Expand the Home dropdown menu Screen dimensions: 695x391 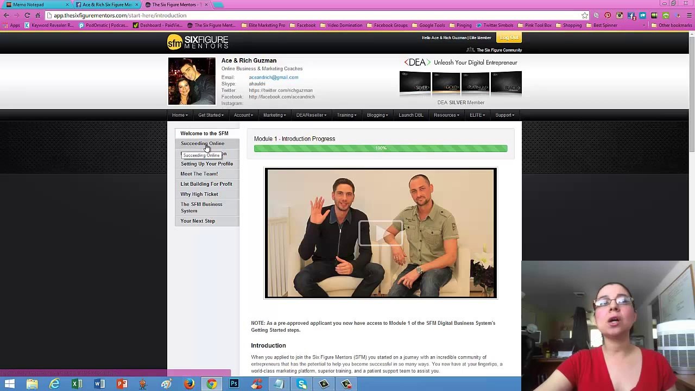coord(180,115)
